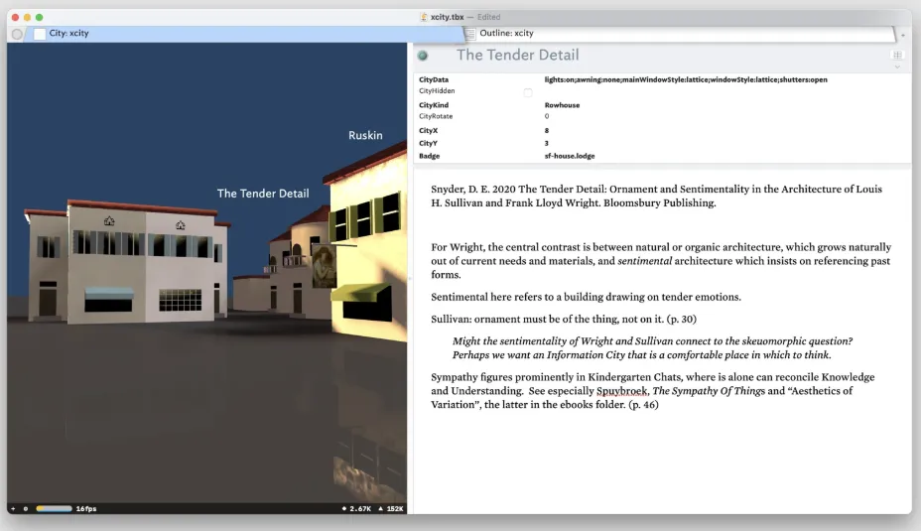Click the xcity.tbx window title

tap(447, 17)
